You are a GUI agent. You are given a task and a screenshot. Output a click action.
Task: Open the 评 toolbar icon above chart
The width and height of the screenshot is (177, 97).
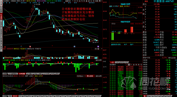pyautogui.click(x=75, y=1)
